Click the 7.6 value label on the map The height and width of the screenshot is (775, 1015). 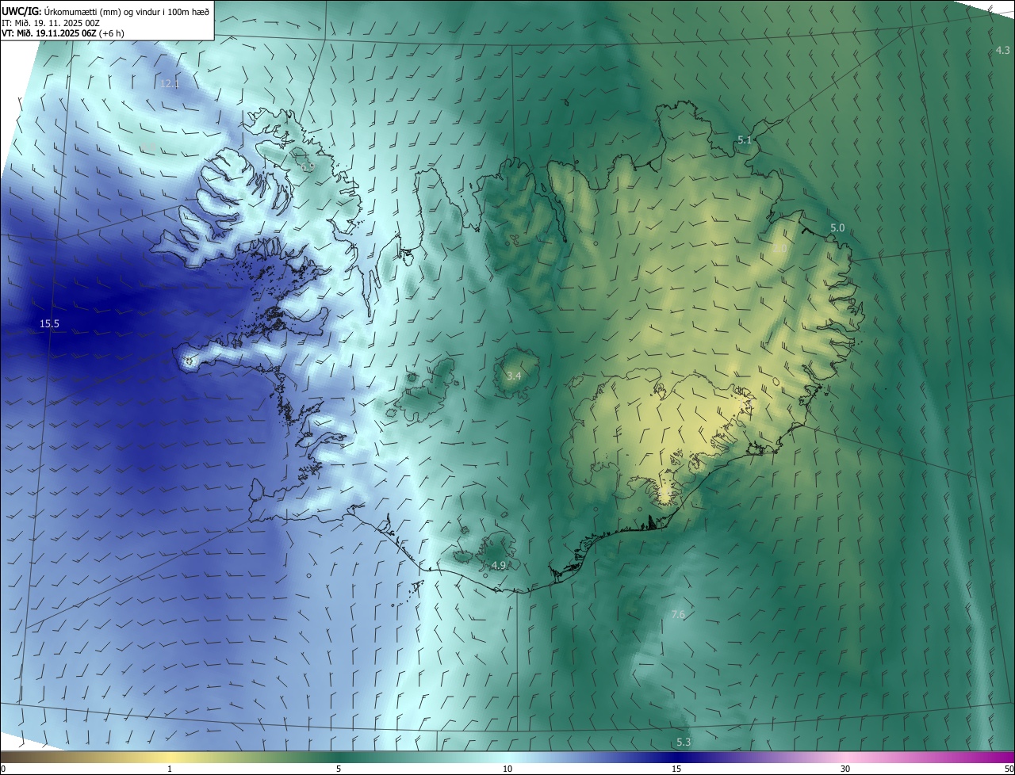(678, 615)
